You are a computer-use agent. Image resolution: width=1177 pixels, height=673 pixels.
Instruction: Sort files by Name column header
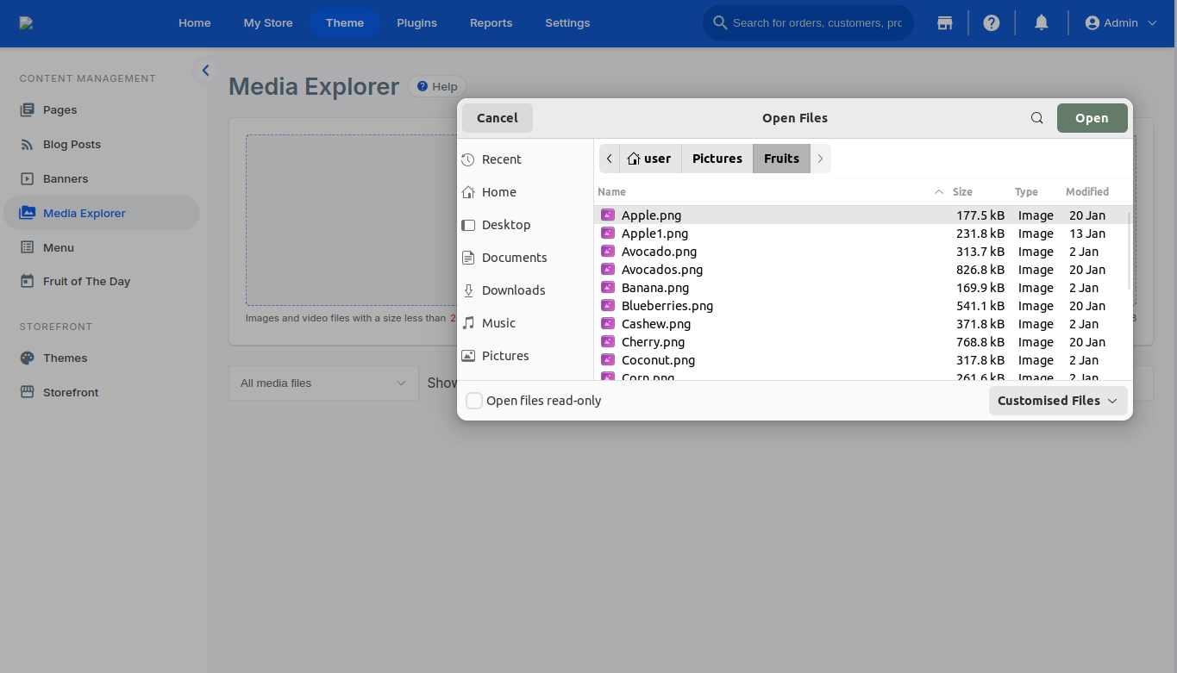point(611,192)
